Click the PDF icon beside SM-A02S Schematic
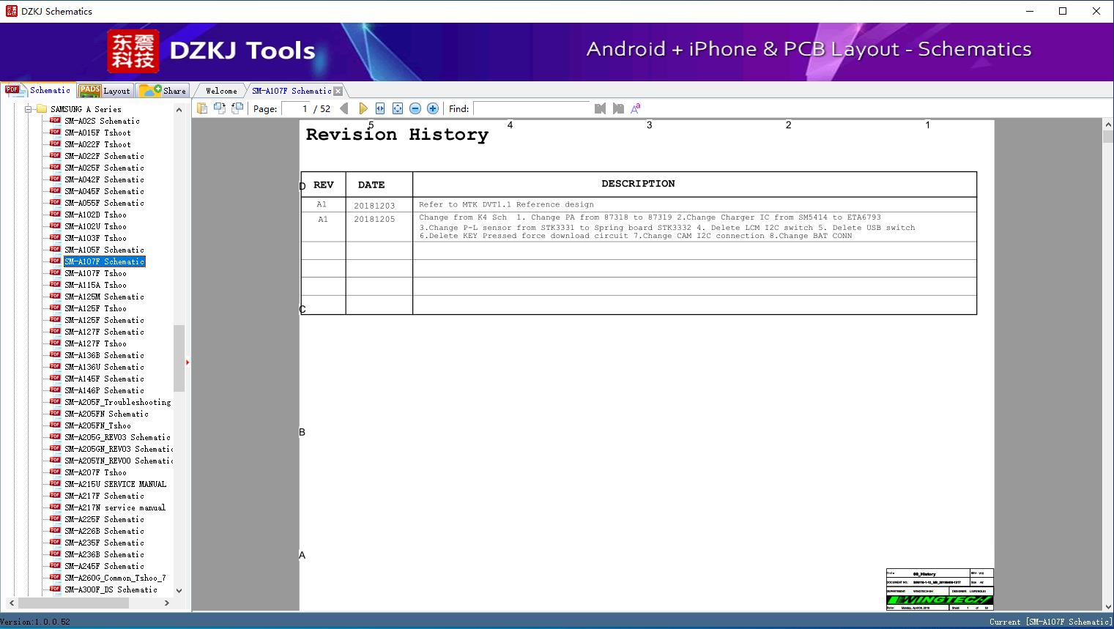Screen dimensions: 1114x629 [55, 121]
